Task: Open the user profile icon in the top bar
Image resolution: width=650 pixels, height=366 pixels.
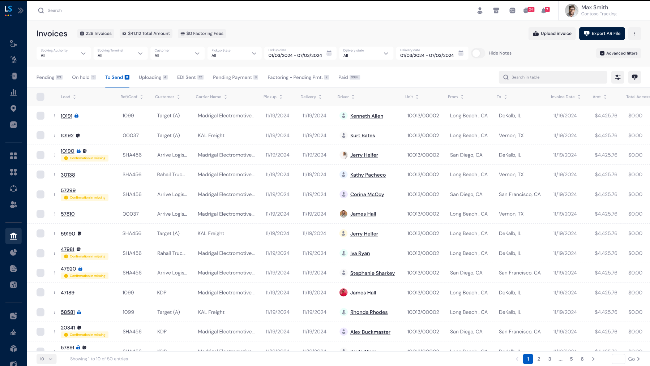Action: (480, 10)
